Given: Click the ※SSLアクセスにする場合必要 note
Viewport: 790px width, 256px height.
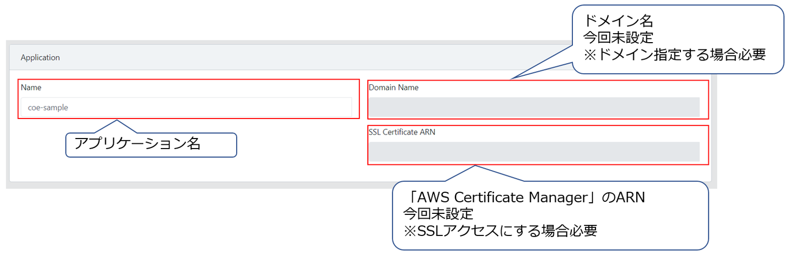Looking at the screenshot, I should pos(500,231).
